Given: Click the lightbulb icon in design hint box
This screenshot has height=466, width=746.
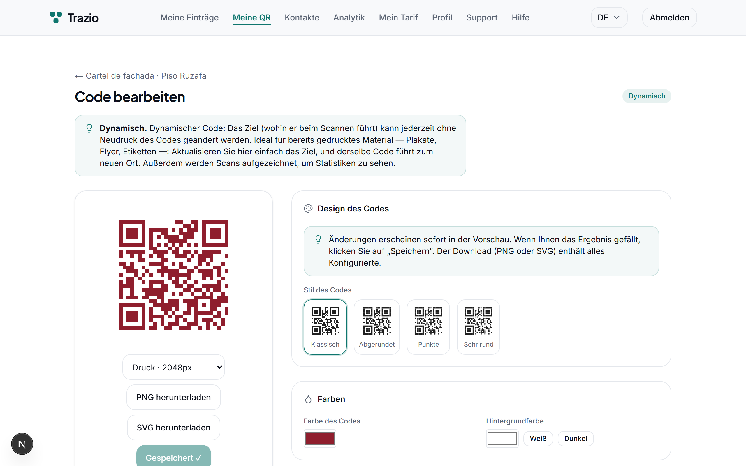Looking at the screenshot, I should coord(318,239).
